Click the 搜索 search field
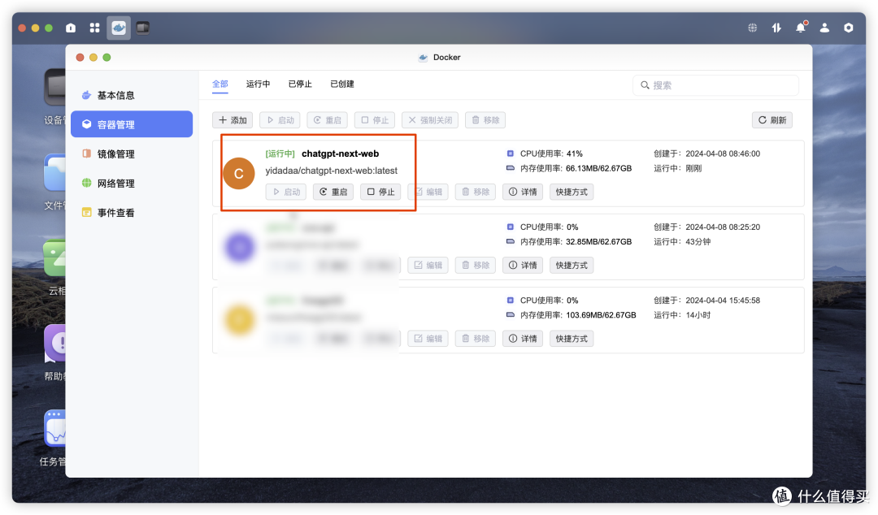878x515 pixels. pos(715,85)
